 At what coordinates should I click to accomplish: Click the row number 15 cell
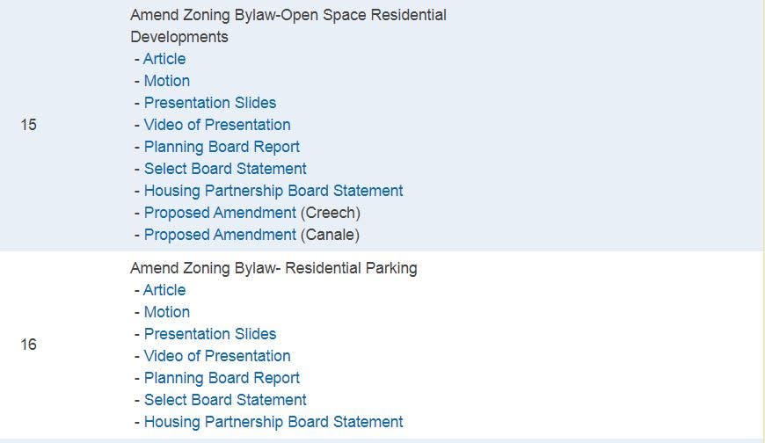point(29,125)
